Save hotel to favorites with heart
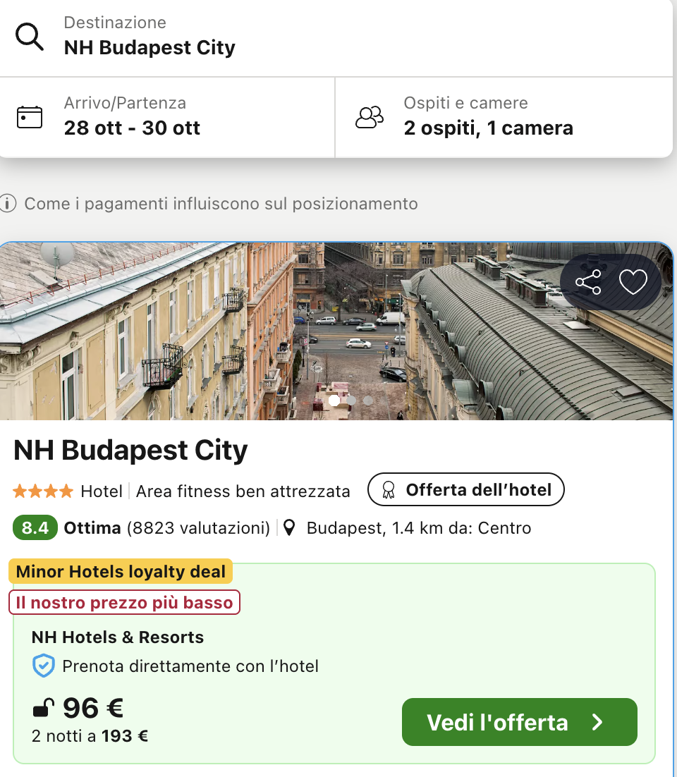The image size is (677, 777). pyautogui.click(x=633, y=282)
